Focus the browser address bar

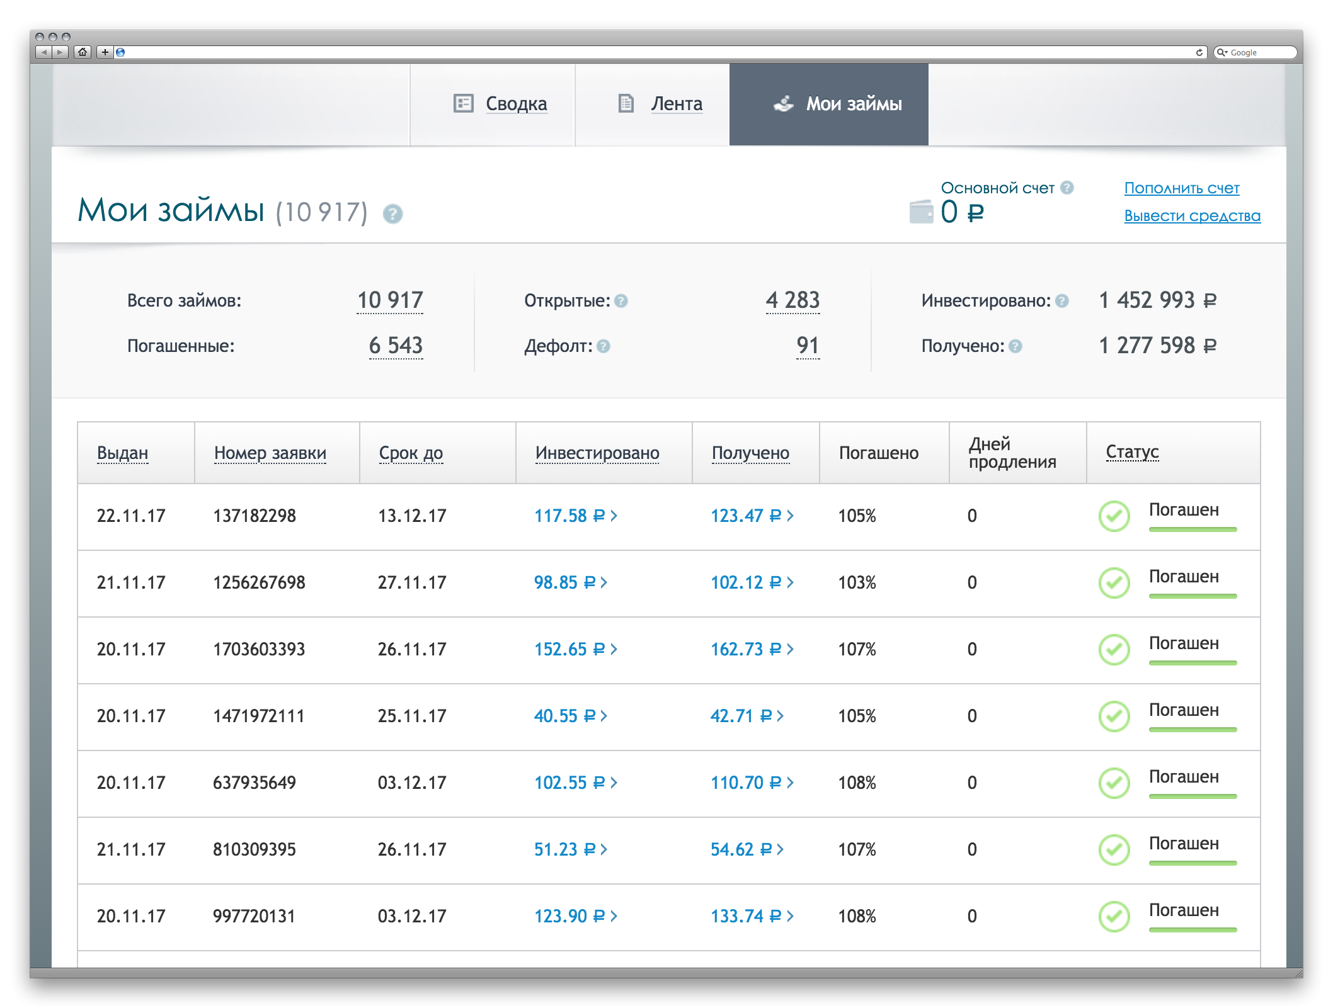(661, 52)
